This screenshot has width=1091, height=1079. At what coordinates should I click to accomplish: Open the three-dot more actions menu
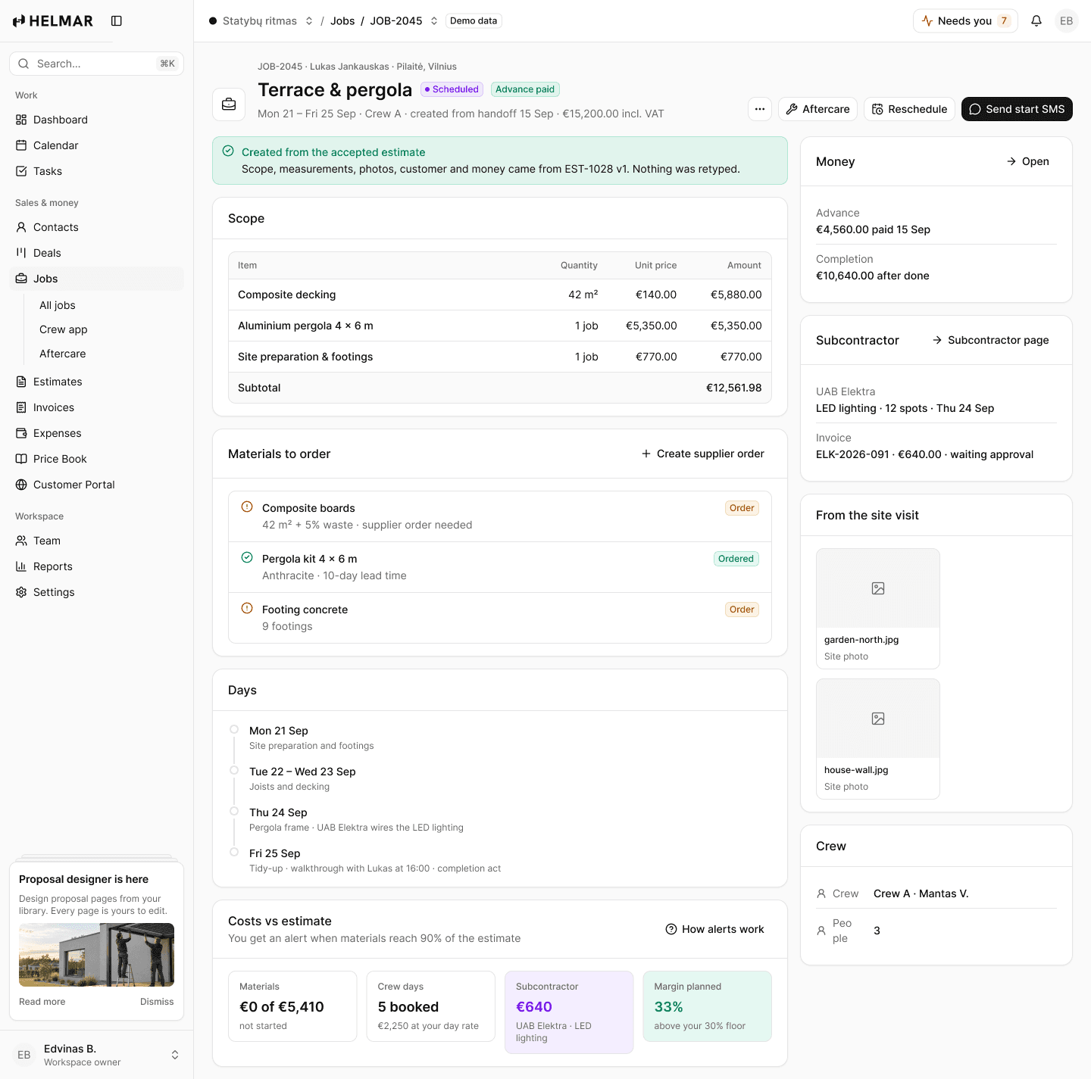tap(760, 109)
